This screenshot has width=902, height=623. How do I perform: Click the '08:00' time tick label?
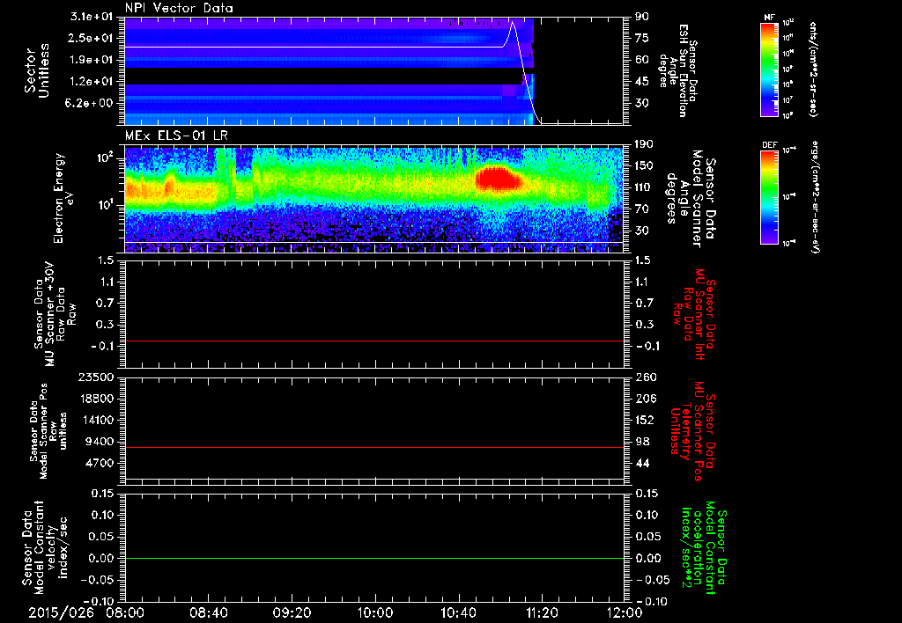point(125,613)
